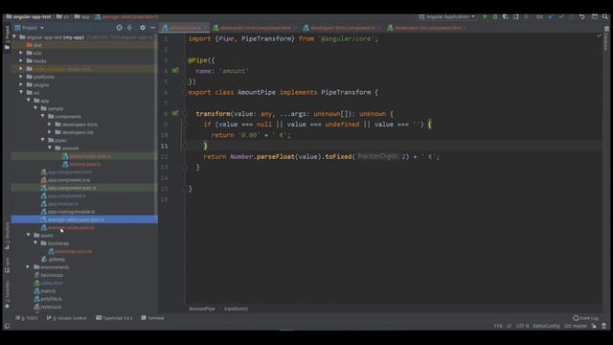613x345 pixels.
Task: Expand the developers-list folder
Action: (50, 132)
